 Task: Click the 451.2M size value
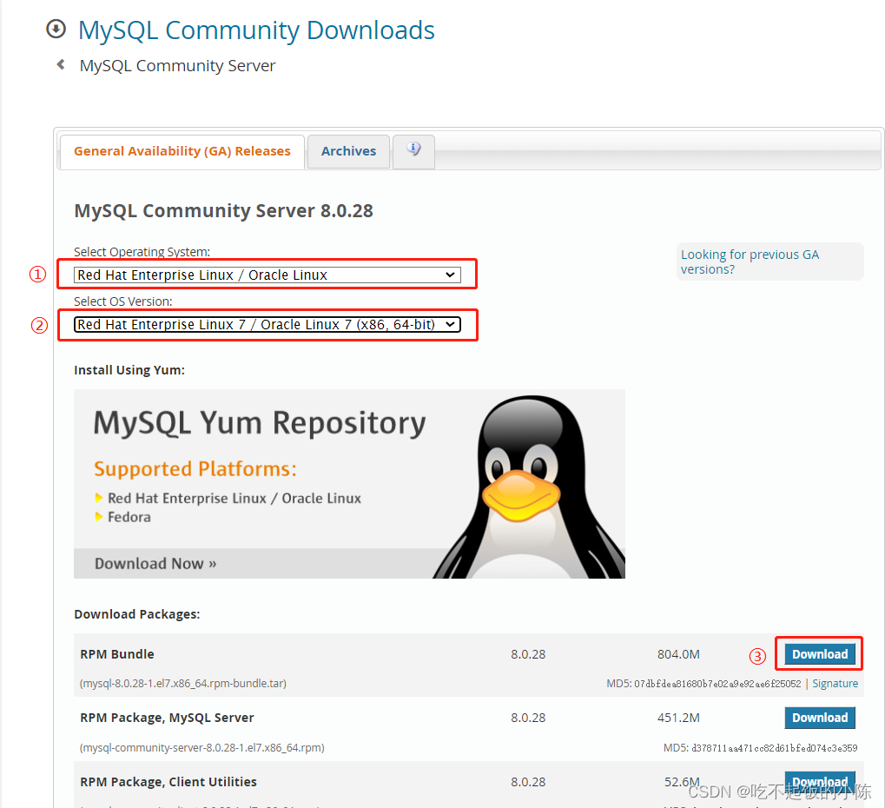pyautogui.click(x=678, y=718)
